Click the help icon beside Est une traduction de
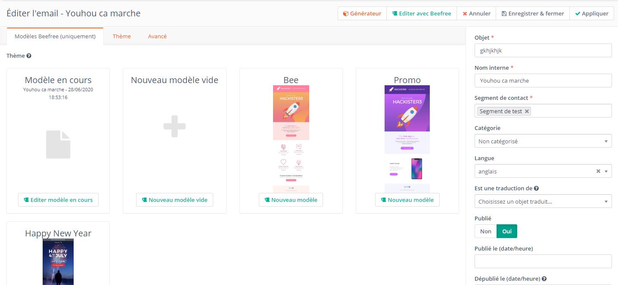Screen dimensions: 618x285 [536, 188]
